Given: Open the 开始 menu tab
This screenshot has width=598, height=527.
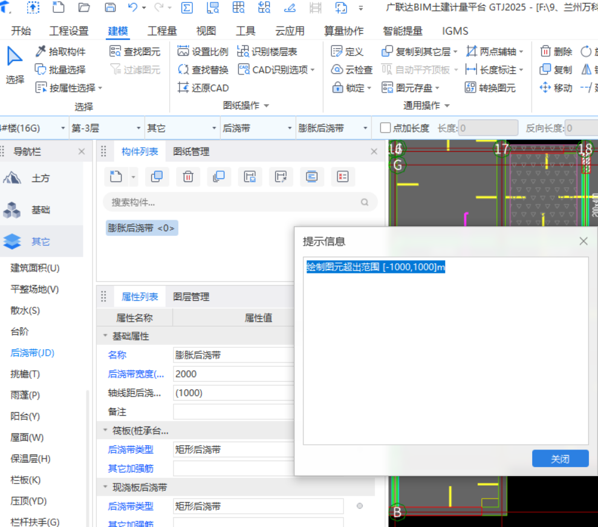Looking at the screenshot, I should click(21, 31).
